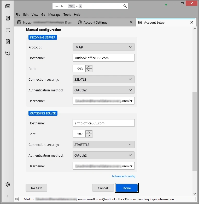Open the Calendar space icon
199x204 pixels.
(8, 30)
